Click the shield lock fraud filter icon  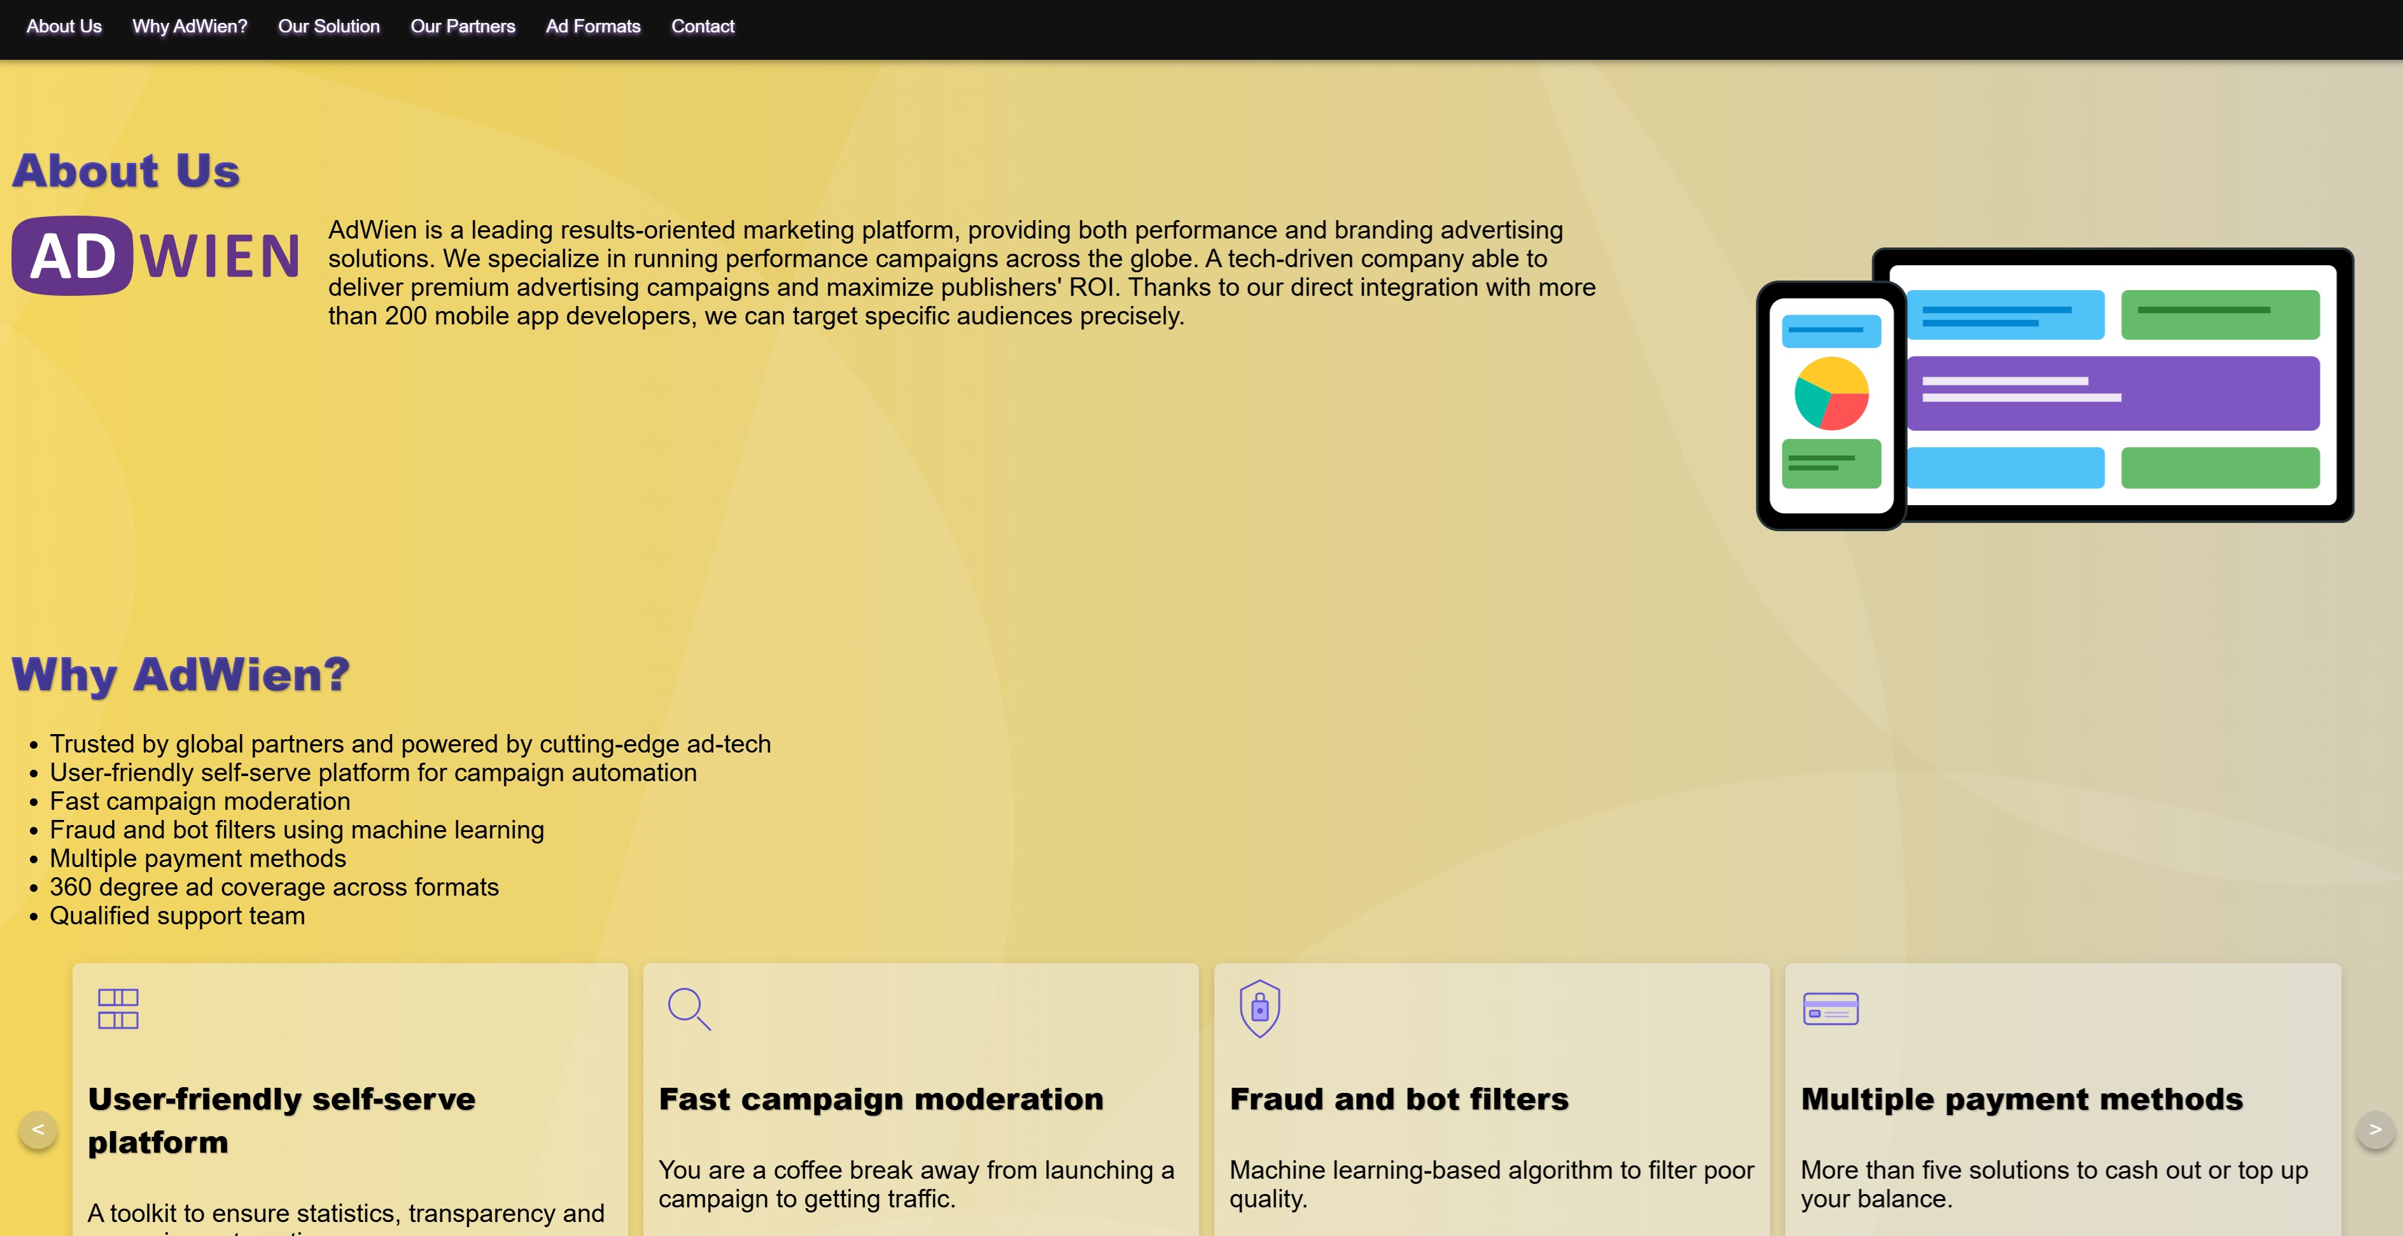coord(1259,1008)
